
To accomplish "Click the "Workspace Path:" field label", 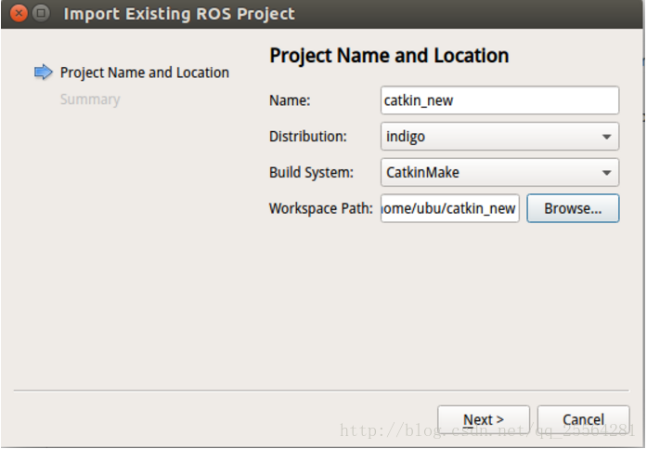I will point(320,208).
